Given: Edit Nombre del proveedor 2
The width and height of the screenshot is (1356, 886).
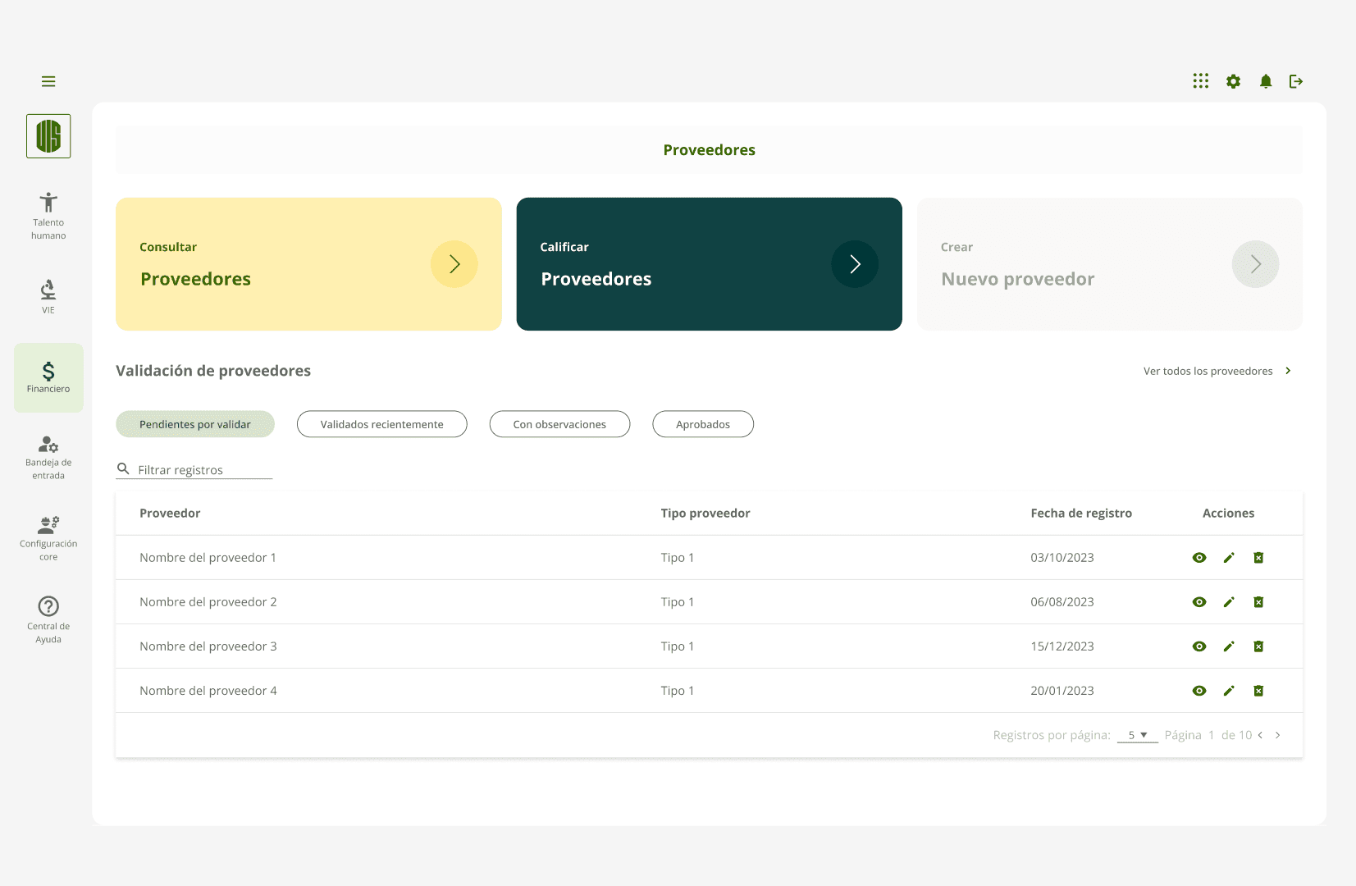Looking at the screenshot, I should (x=1229, y=602).
